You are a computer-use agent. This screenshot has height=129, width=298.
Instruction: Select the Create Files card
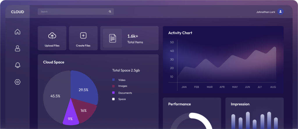83,38
